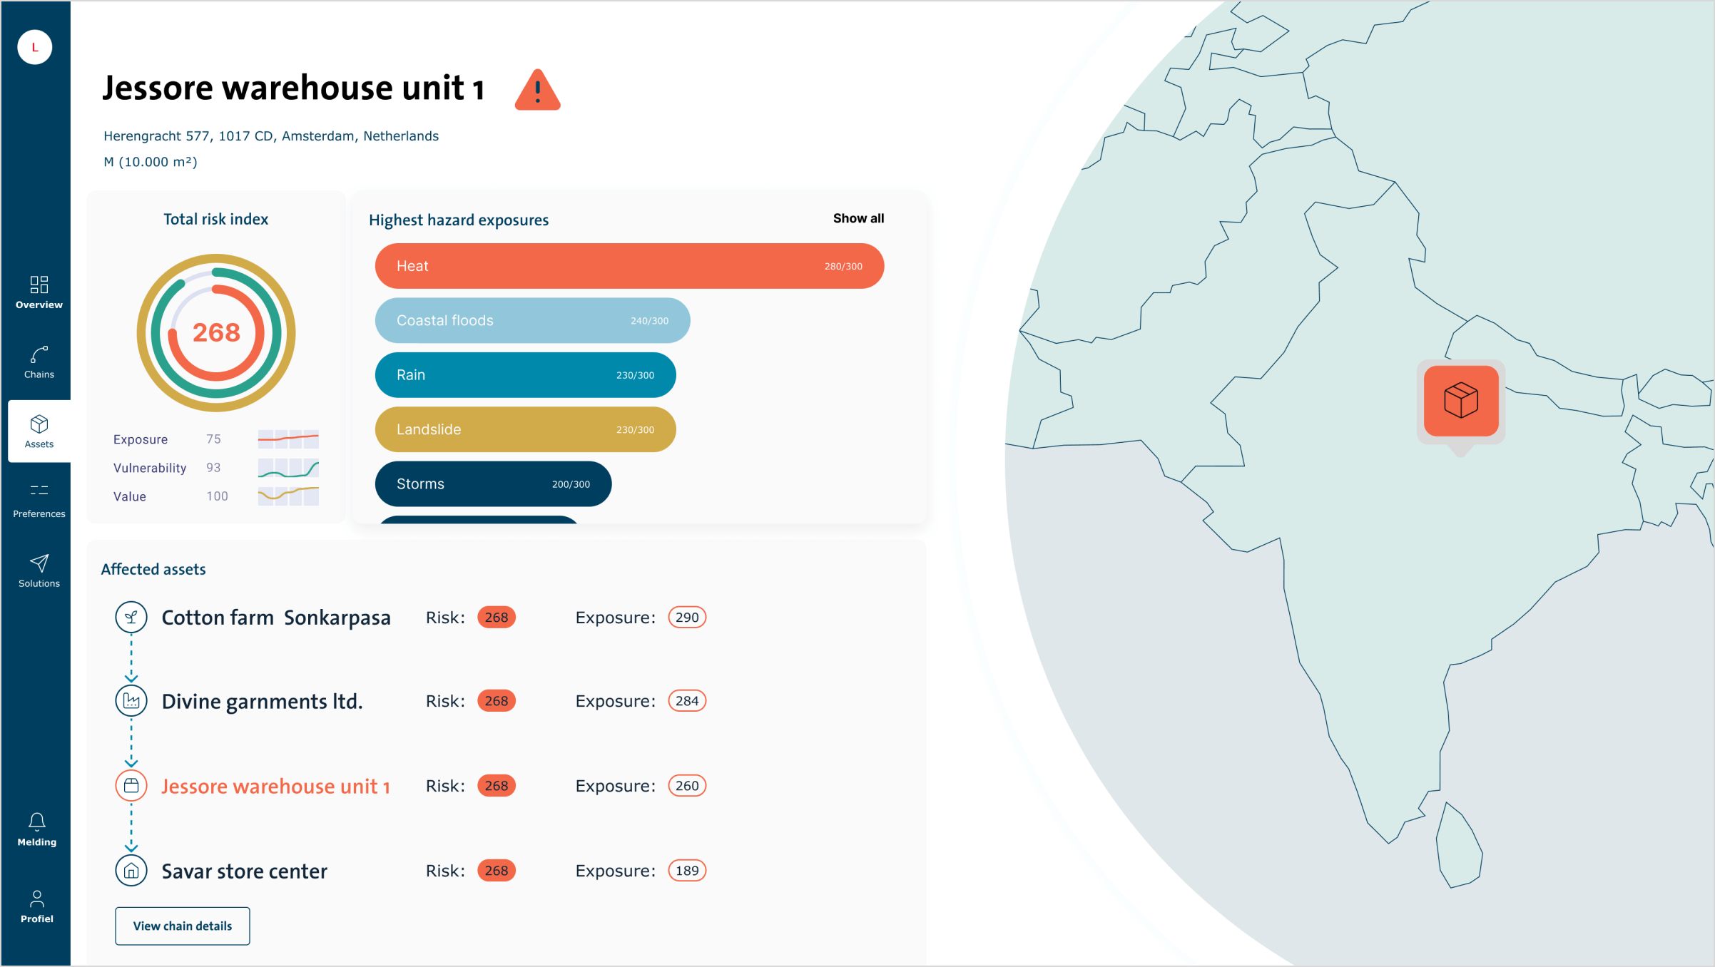1715x967 pixels.
Task: Open the Profiel user icon
Action: 37,899
